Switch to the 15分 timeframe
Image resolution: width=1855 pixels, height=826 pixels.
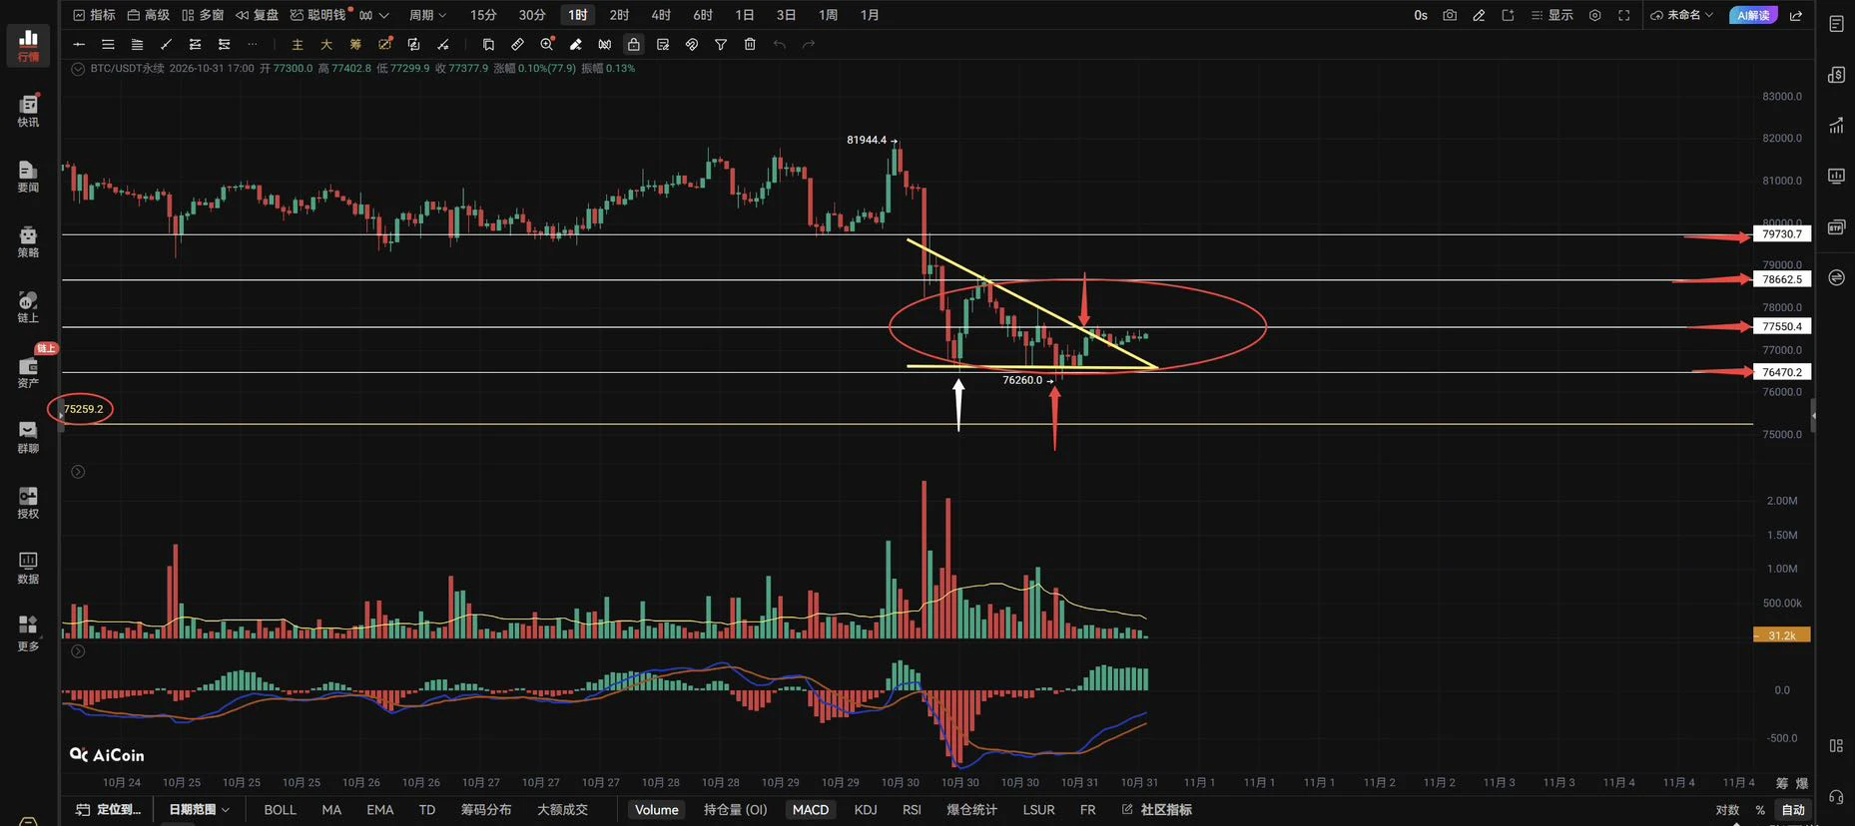(x=483, y=15)
